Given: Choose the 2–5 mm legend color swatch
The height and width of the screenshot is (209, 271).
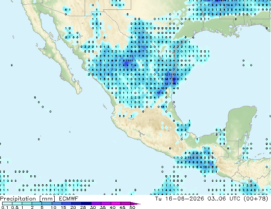Looking at the screenshot, I should coord(37,203).
